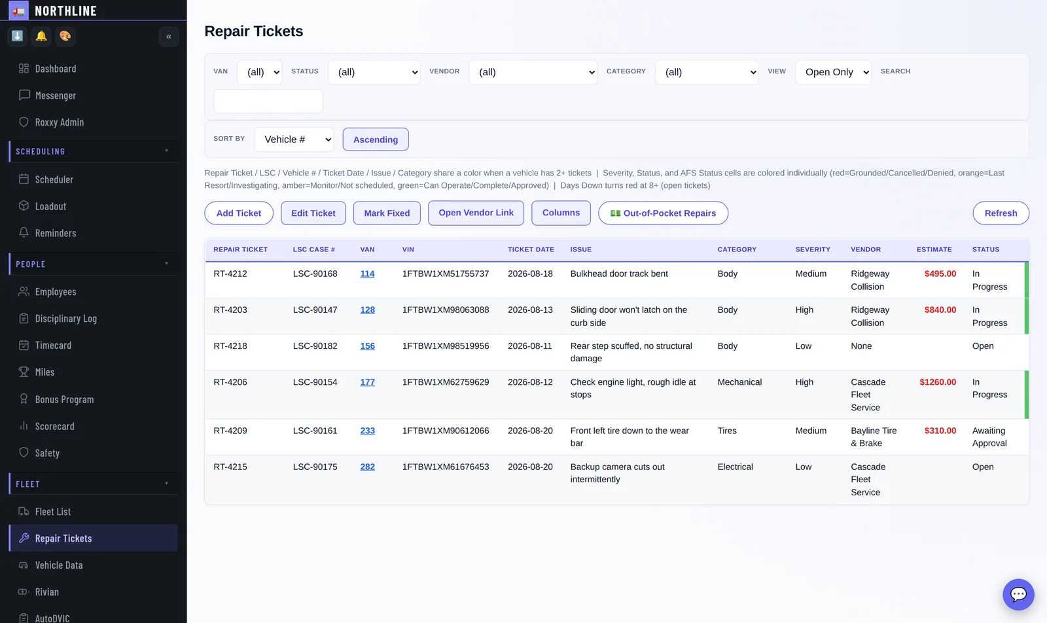Image resolution: width=1047 pixels, height=623 pixels.
Task: Click the Repair Tickets wrench icon
Action: (x=24, y=539)
